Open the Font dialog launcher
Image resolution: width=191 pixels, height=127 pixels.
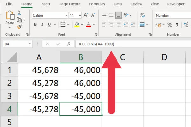click(x=96, y=35)
